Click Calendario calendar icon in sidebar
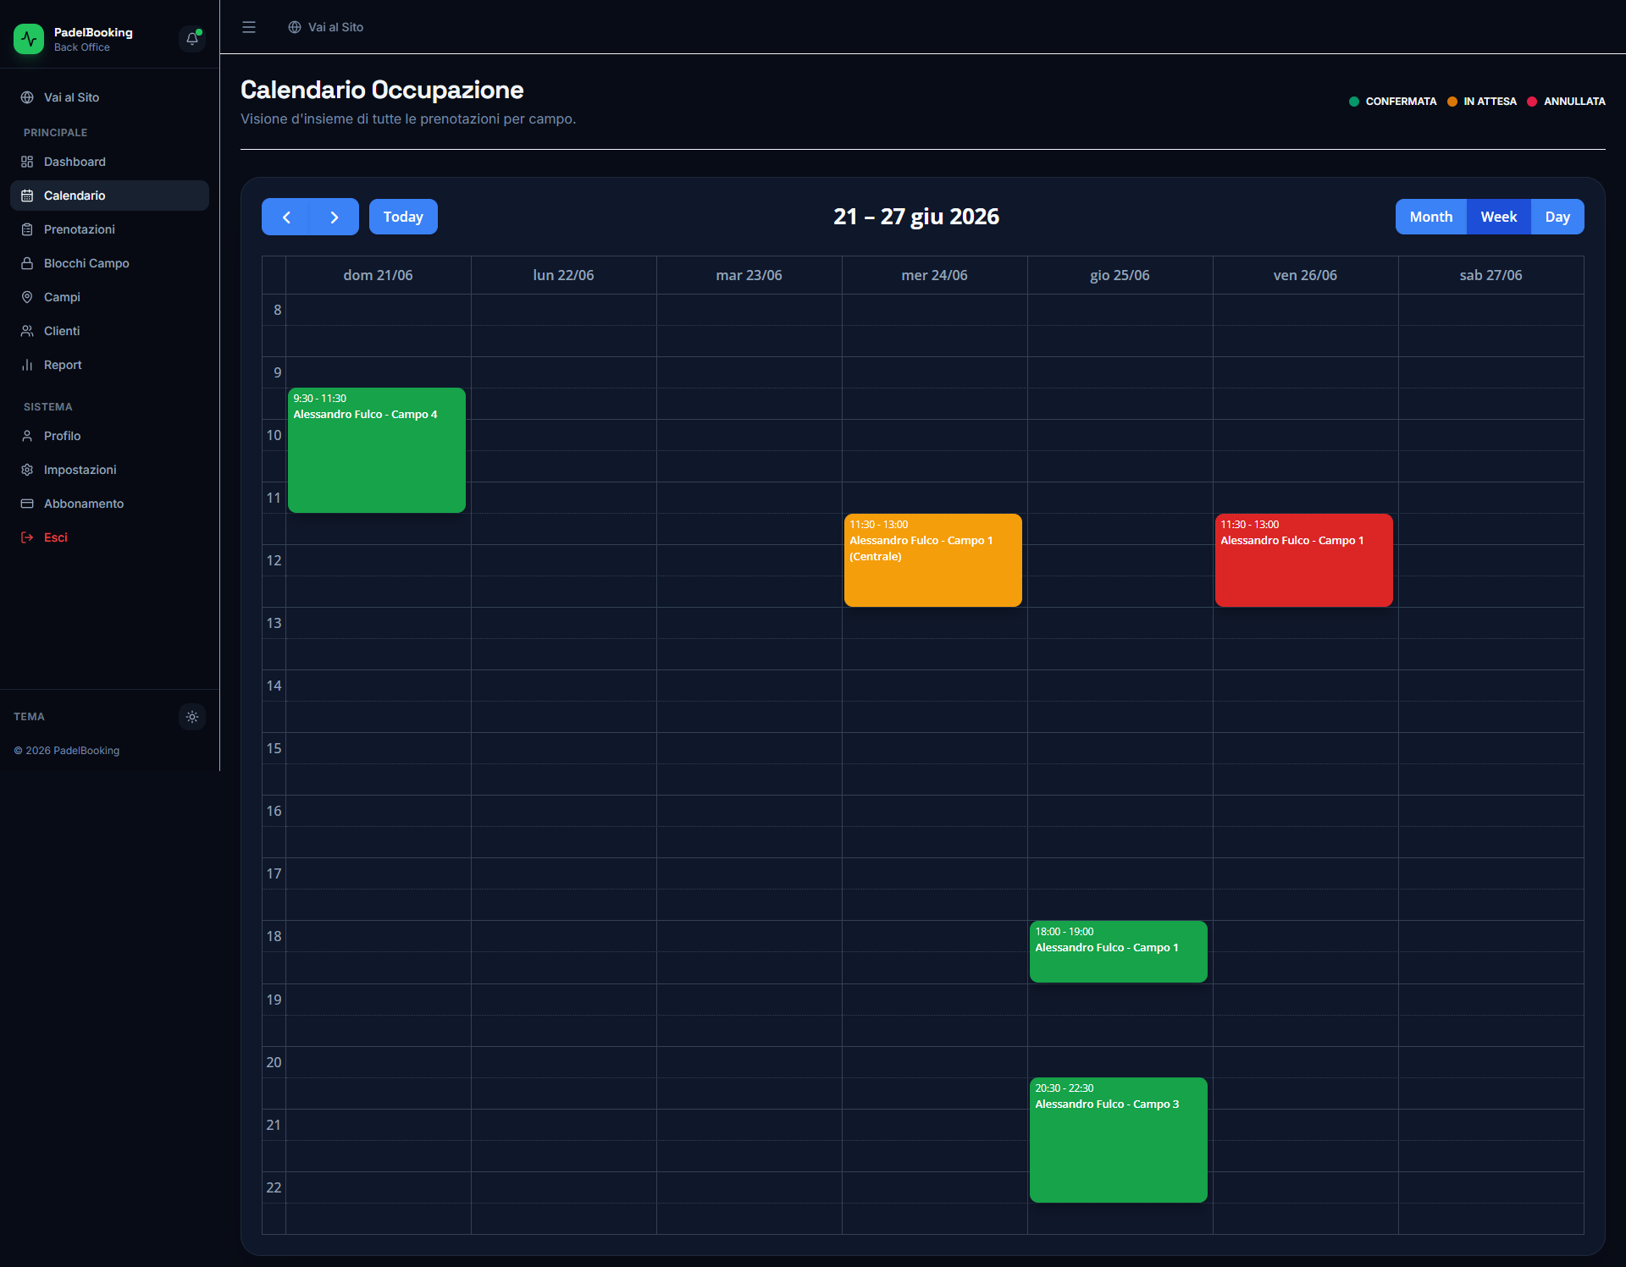The width and height of the screenshot is (1626, 1267). [x=27, y=196]
